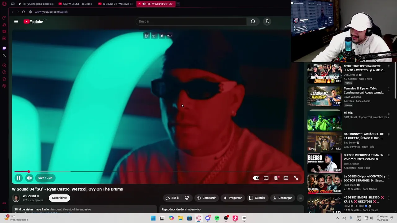Open Spotify from the taskbar
The height and width of the screenshot is (223, 397).
click(x=217, y=218)
